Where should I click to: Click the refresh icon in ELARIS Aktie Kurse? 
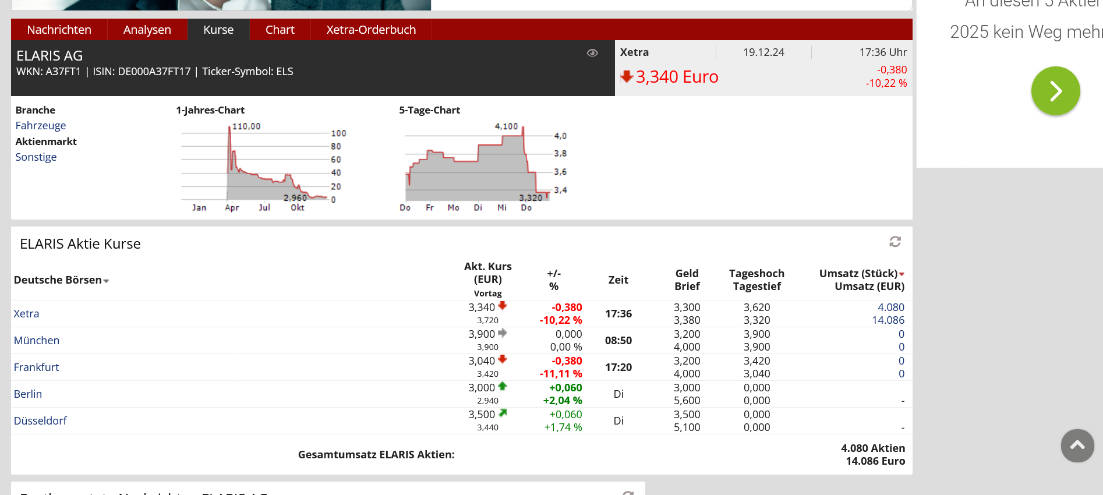coord(895,242)
